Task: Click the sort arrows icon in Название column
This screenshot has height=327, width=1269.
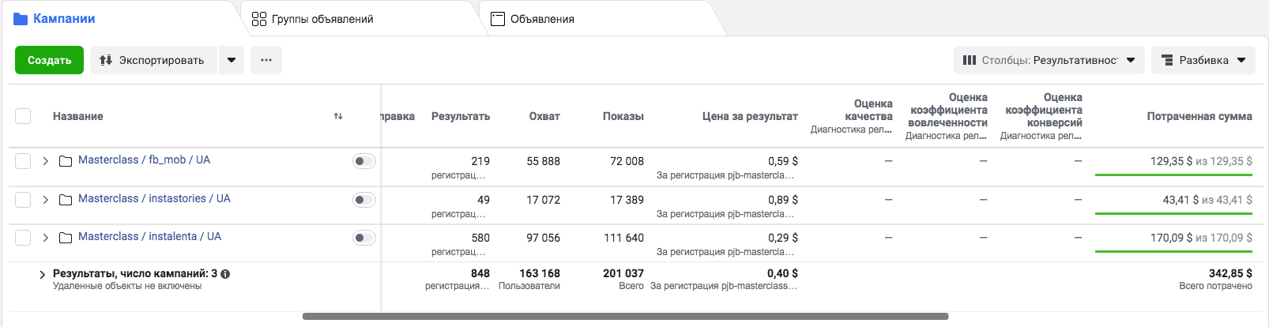Action: pyautogui.click(x=338, y=116)
